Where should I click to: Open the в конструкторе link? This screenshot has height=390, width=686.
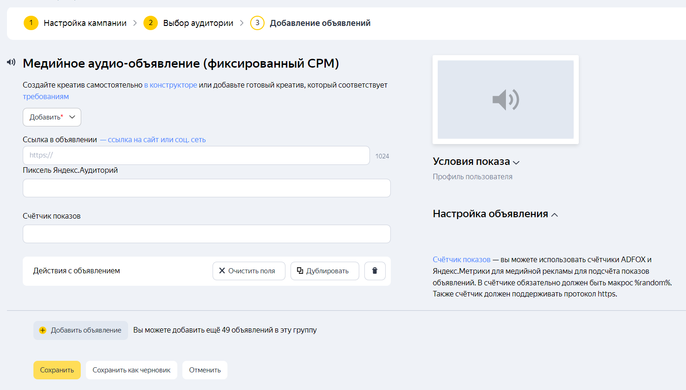click(x=170, y=85)
